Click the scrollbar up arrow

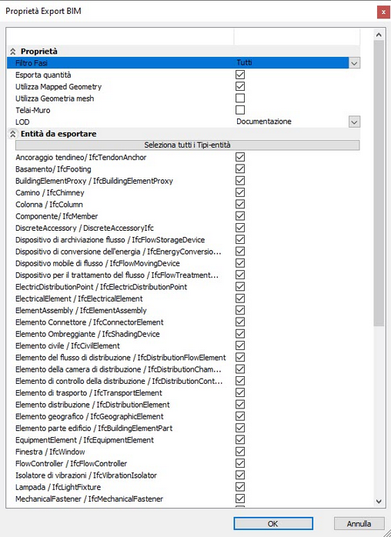click(x=379, y=35)
